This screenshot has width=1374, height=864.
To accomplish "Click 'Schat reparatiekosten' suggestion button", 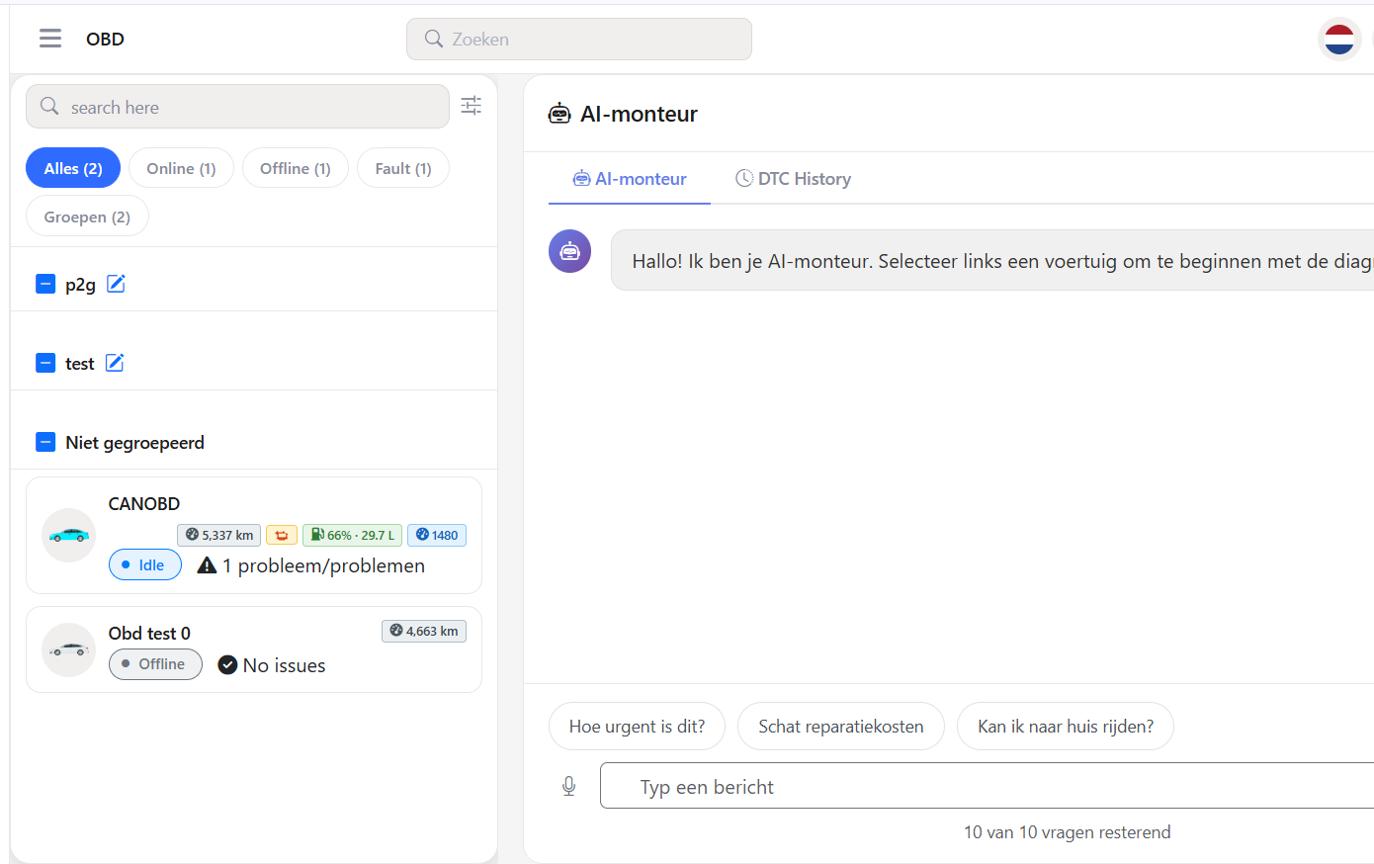I will click(841, 727).
